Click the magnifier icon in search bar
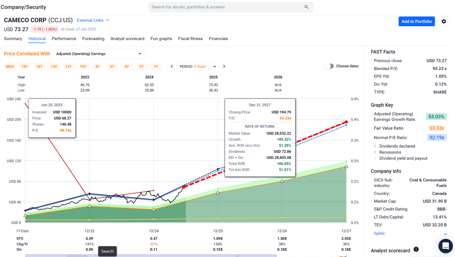The height and width of the screenshot is (257, 455). pyautogui.click(x=306, y=7)
